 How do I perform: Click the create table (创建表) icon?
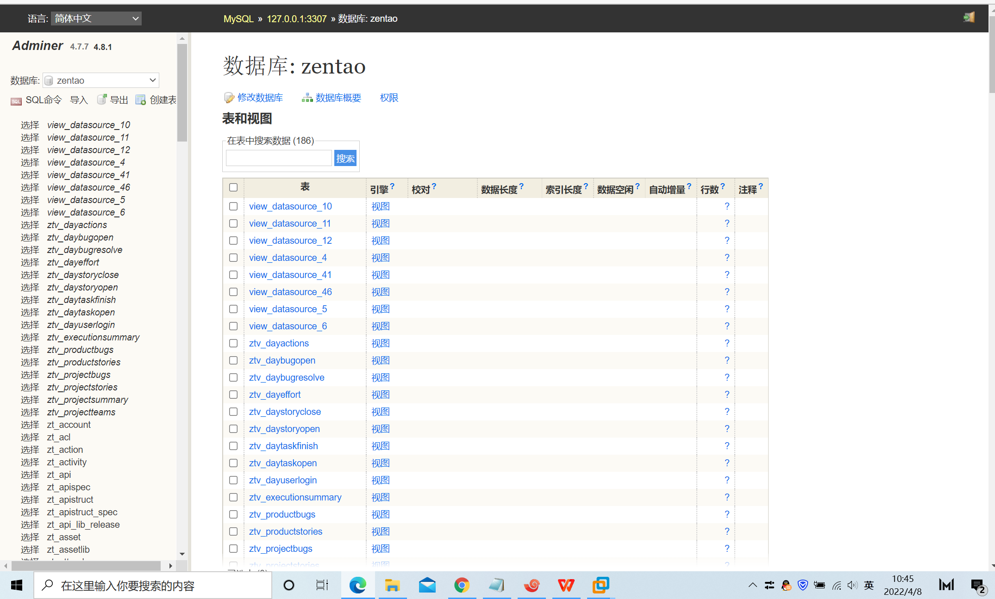[x=140, y=99]
